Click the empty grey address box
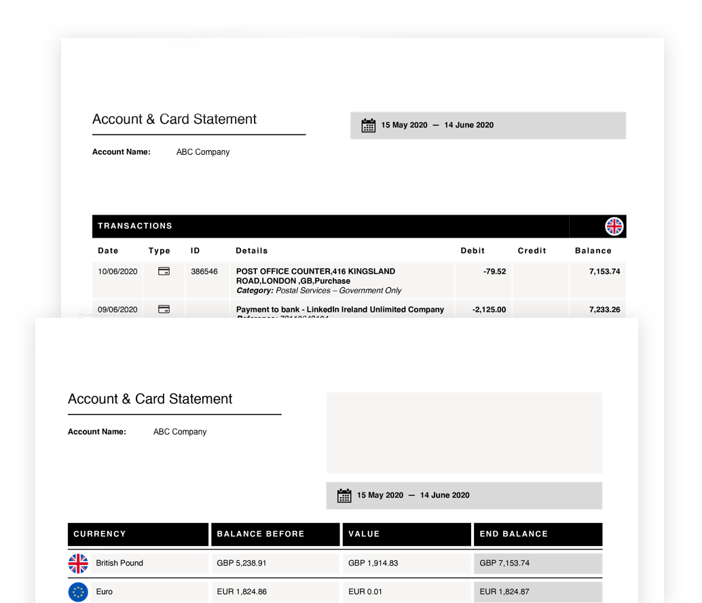Image resolution: width=702 pixels, height=603 pixels. [x=464, y=433]
